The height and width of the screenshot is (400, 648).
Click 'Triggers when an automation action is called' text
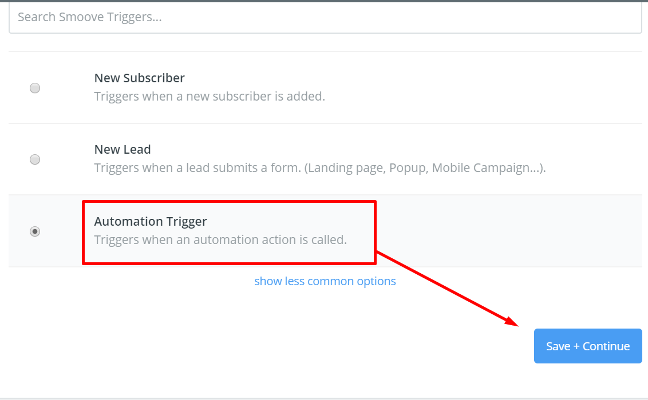click(220, 239)
